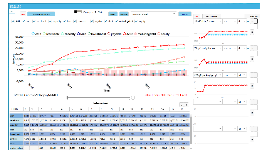The width and height of the screenshot is (262, 150).
Task: Click the outlined button on first parameter row
Action: point(256,21)
